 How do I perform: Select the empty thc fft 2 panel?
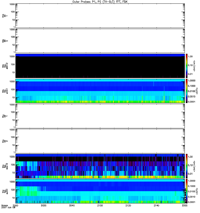100,141
